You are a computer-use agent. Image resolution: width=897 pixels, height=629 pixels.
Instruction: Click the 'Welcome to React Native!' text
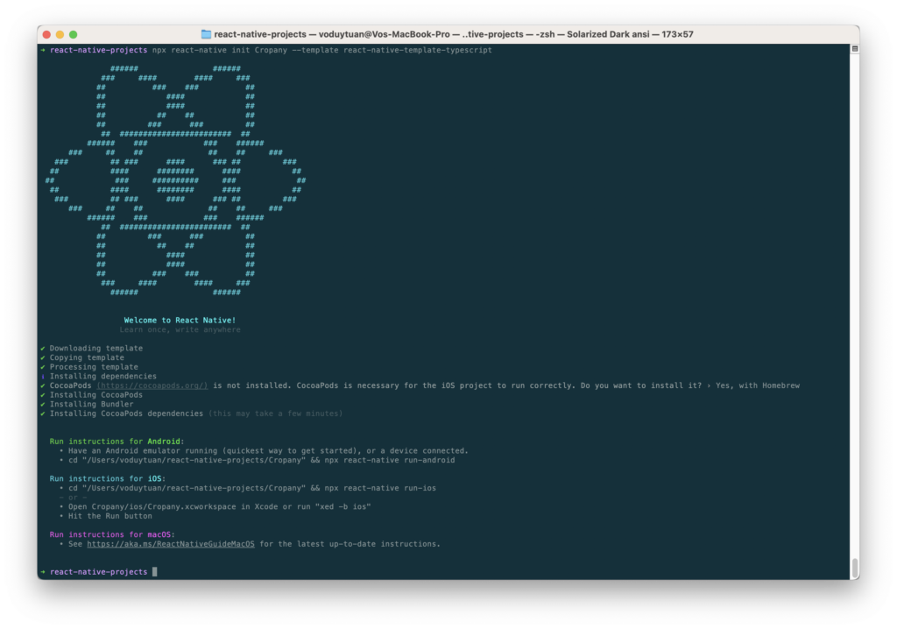click(180, 321)
